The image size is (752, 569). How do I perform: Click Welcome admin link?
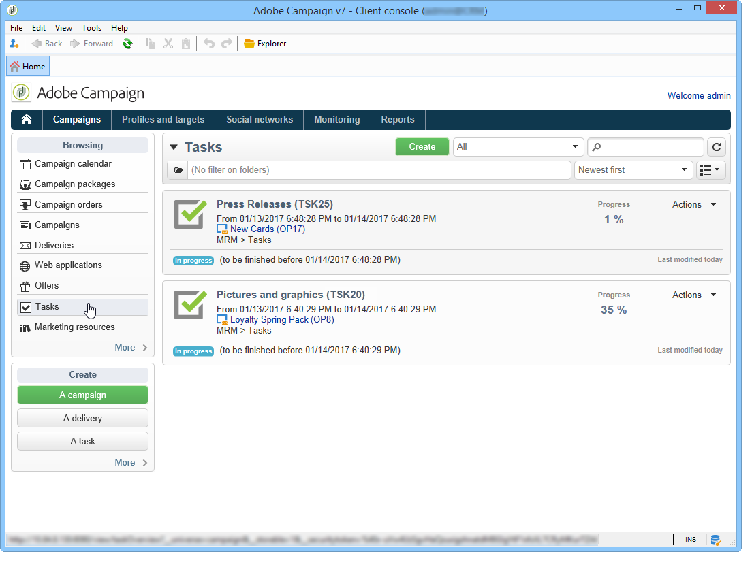(x=699, y=95)
